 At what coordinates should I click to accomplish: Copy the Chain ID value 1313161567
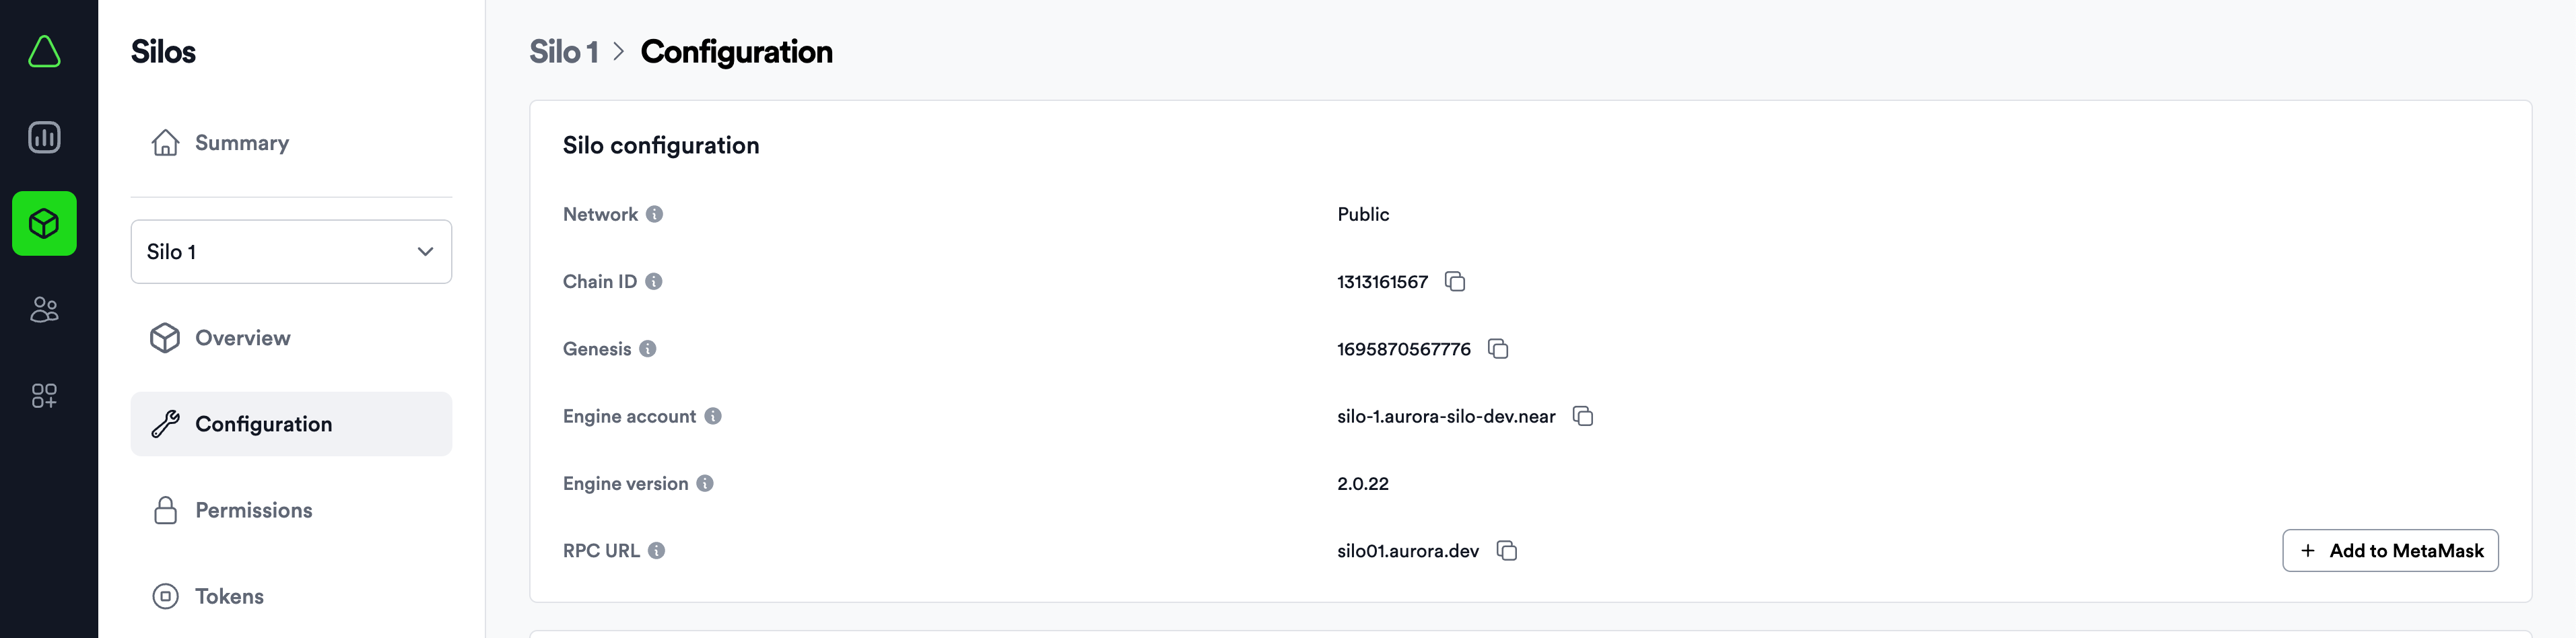[1455, 281]
